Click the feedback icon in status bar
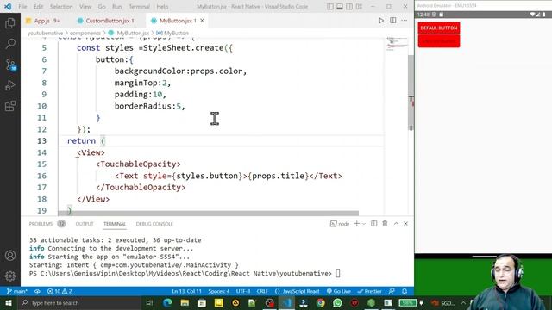This screenshot has height=310, width=552. 392,291
